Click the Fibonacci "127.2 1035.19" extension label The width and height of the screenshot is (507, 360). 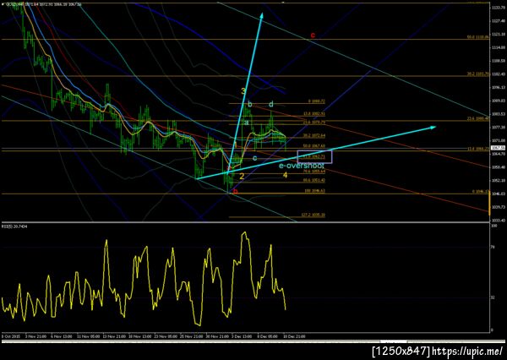[x=313, y=215]
